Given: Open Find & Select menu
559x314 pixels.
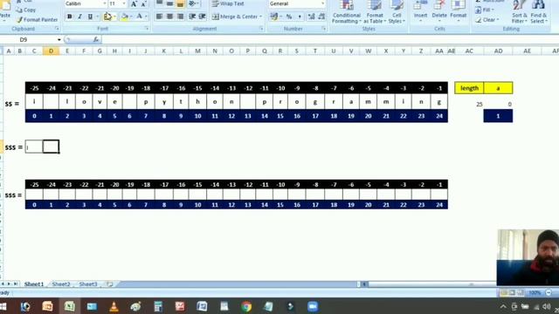Looking at the screenshot, I should [538, 12].
